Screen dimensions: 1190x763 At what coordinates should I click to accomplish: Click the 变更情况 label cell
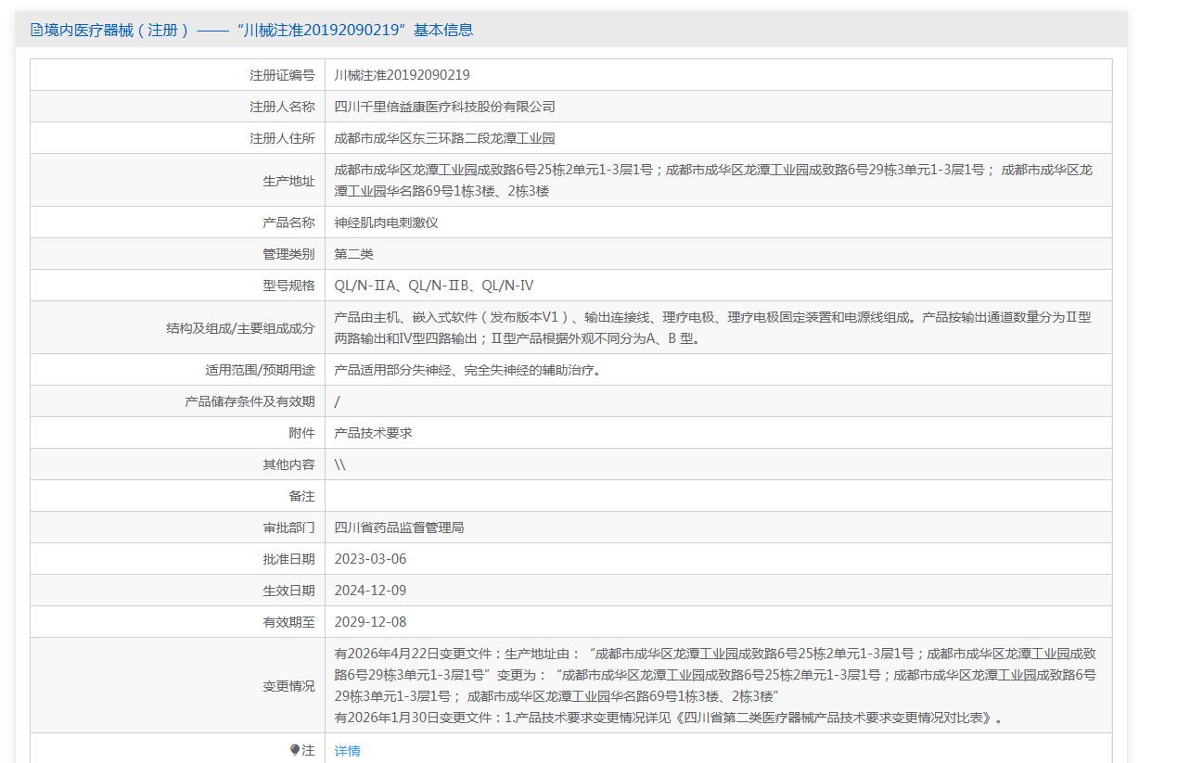pos(177,686)
